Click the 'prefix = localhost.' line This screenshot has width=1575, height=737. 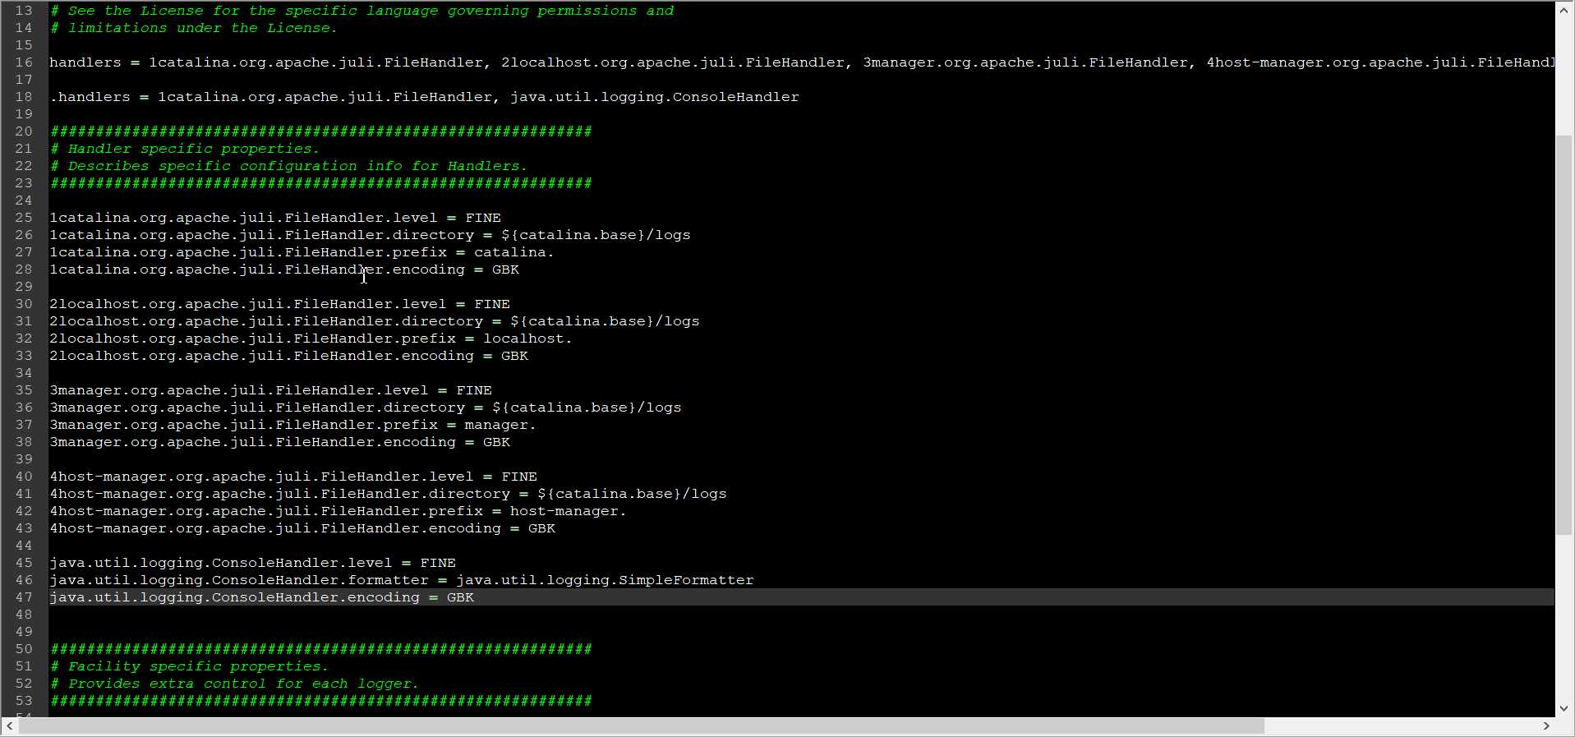311,339
